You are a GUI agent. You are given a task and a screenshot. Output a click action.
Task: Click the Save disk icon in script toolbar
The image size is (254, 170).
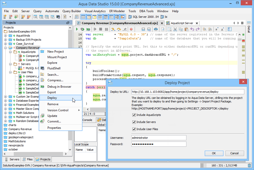tap(143, 29)
